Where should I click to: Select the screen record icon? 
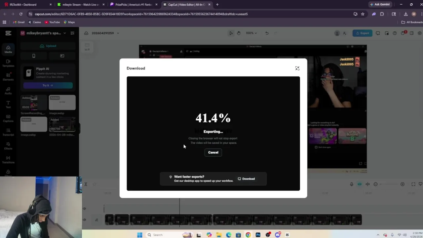tap(62, 56)
